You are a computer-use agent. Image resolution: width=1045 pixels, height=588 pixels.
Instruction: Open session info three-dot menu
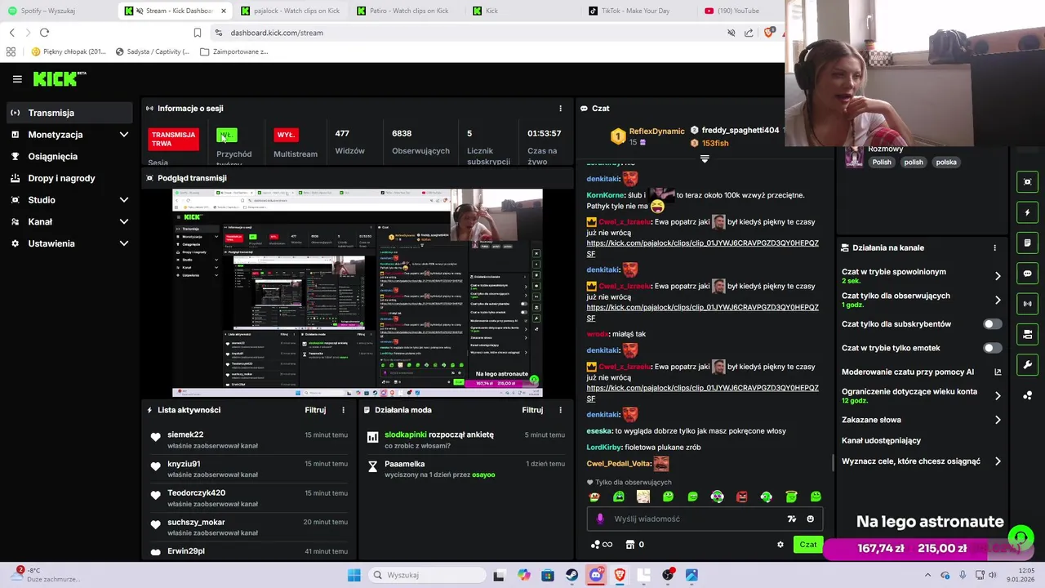point(560,108)
